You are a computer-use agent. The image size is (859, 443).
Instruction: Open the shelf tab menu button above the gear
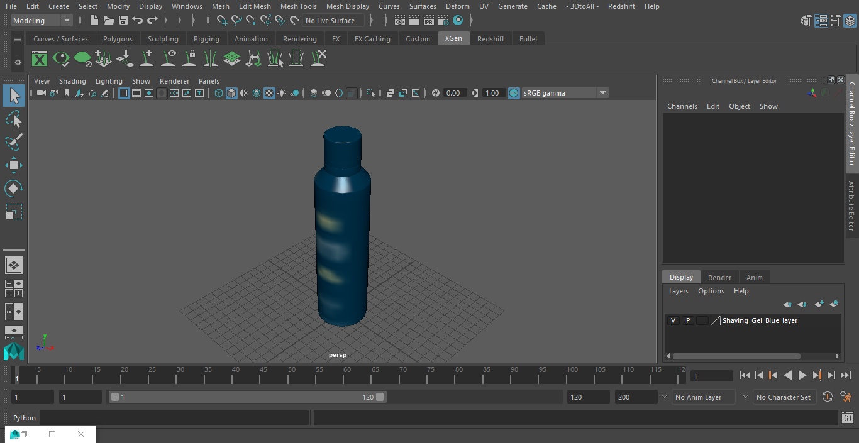coord(18,40)
